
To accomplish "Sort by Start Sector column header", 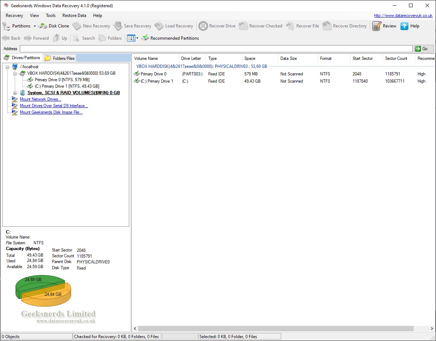I will point(366,58).
